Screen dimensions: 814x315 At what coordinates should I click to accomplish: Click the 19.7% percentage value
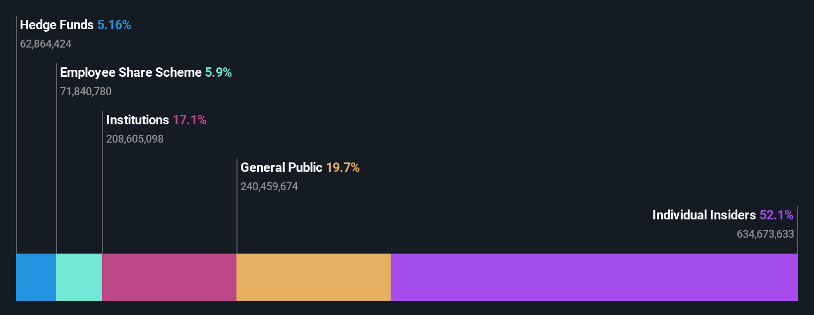tap(343, 167)
